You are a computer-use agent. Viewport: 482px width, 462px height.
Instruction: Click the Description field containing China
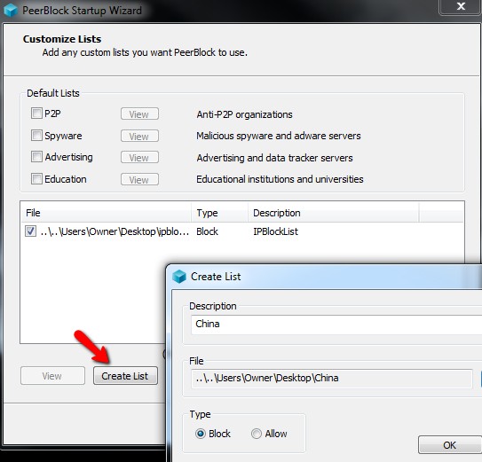coord(336,325)
